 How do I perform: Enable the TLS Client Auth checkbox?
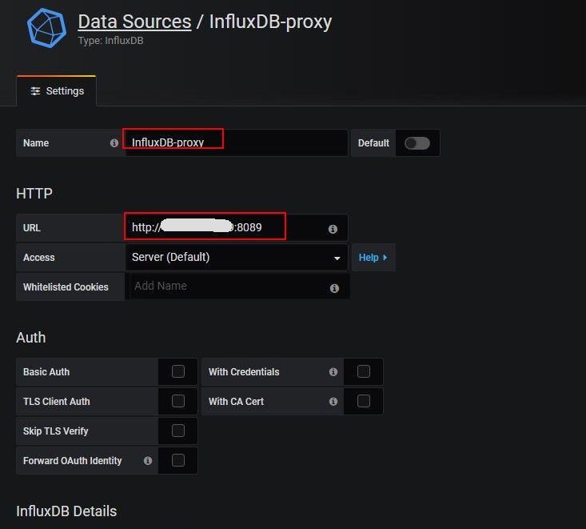coord(178,401)
